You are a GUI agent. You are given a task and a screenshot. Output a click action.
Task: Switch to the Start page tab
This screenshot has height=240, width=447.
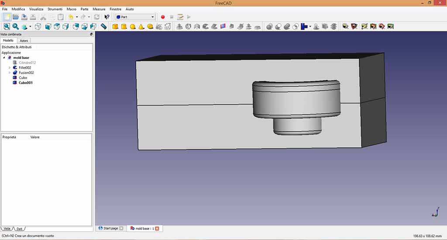pyautogui.click(x=110, y=228)
